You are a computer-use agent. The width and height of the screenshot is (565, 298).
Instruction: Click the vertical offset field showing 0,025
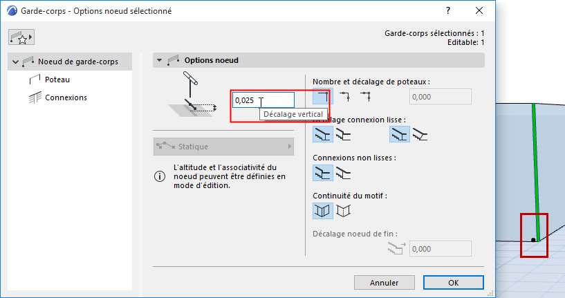pyautogui.click(x=263, y=100)
